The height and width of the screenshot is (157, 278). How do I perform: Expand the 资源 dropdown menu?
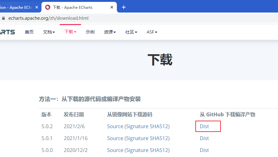pos(110,32)
